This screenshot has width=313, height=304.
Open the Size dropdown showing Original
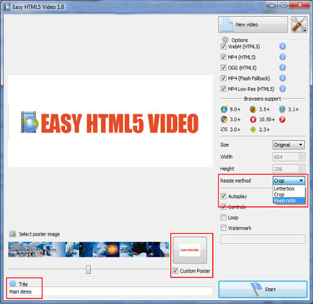coord(289,145)
